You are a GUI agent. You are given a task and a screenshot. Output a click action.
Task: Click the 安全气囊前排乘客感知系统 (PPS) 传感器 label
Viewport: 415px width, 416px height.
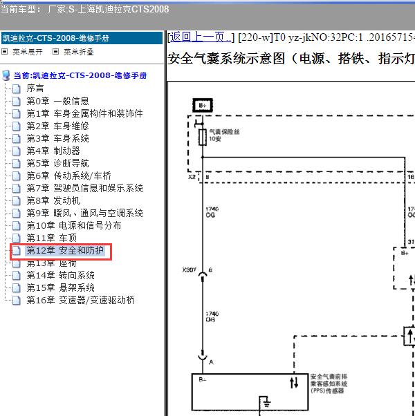coord(329,384)
